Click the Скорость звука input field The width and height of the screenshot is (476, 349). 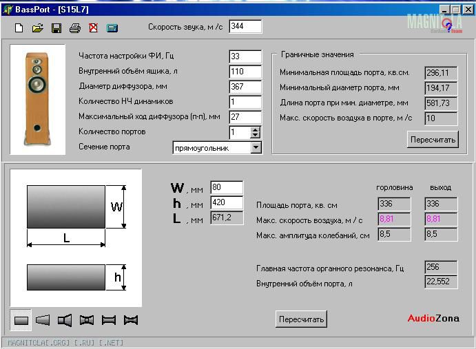(245, 26)
